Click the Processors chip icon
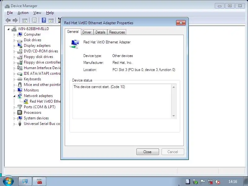Screen dimensions: 248x186 20,113
